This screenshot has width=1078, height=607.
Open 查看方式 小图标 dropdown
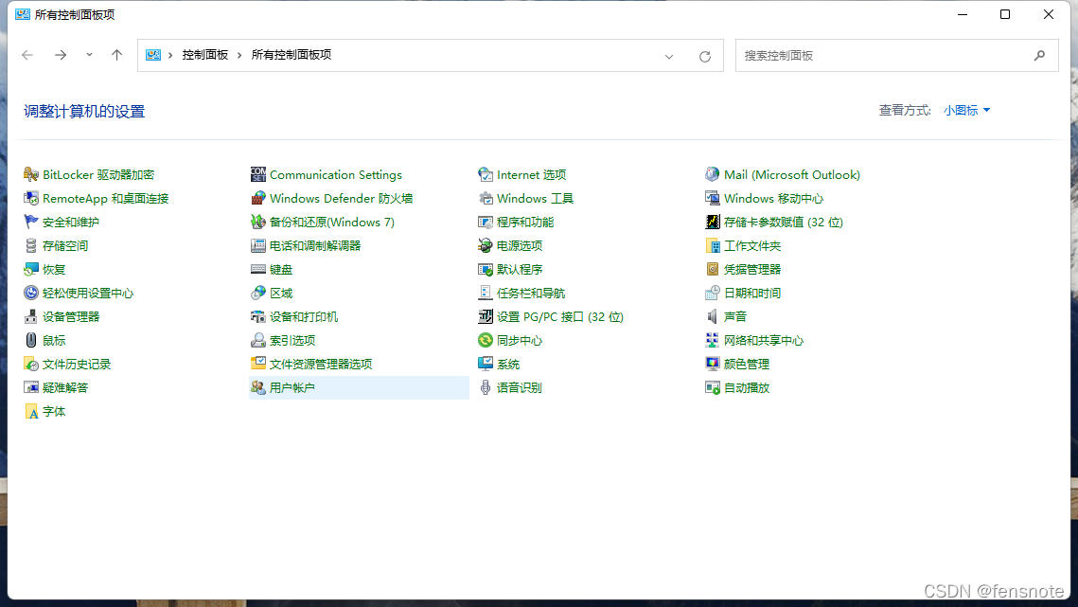click(966, 110)
